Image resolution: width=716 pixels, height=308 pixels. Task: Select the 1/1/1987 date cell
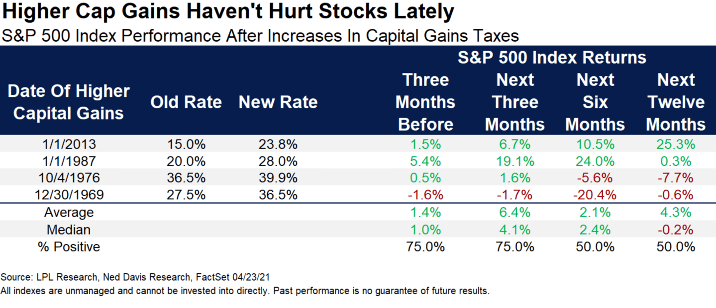pos(69,161)
